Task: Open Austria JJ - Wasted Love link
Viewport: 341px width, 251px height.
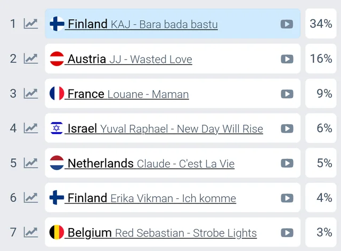Action: [x=129, y=59]
